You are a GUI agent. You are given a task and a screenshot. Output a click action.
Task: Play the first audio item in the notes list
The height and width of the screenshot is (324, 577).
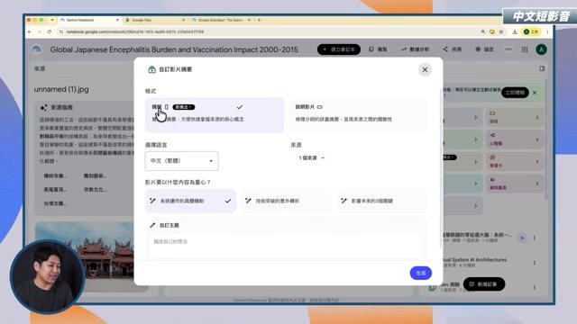522,238
